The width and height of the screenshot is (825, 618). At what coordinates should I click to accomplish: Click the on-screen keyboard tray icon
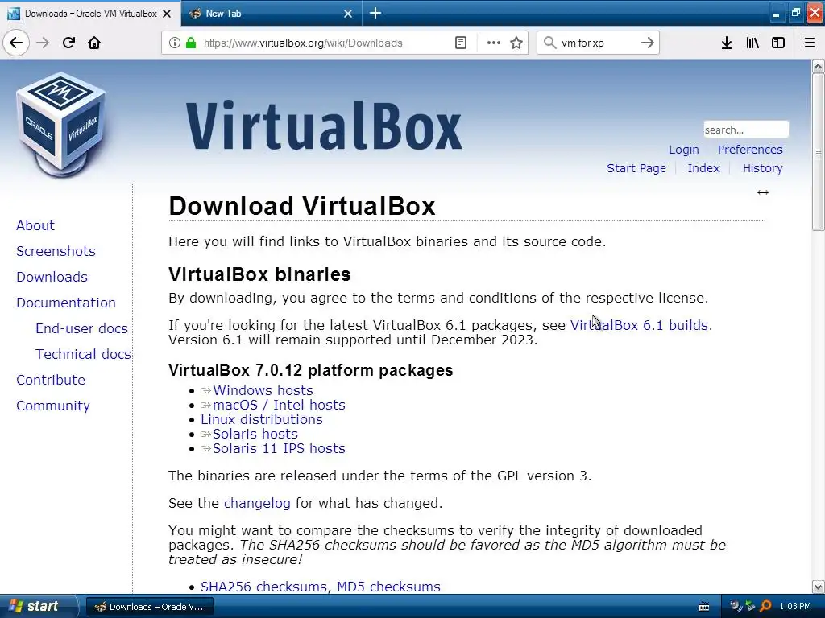704,607
